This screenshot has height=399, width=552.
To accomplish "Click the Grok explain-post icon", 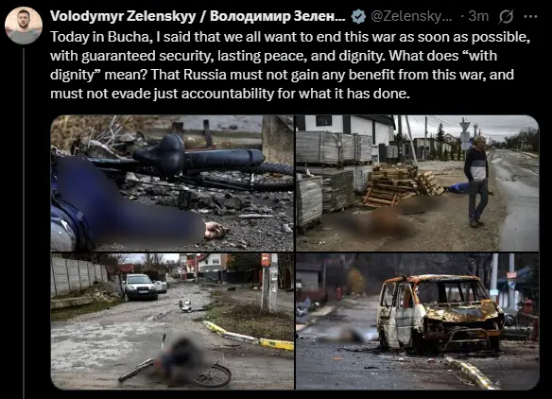I will point(506,17).
